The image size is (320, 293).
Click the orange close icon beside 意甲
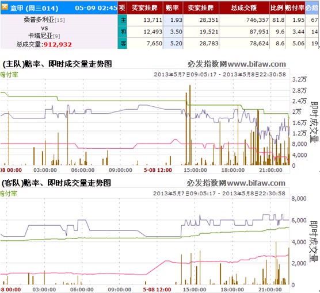click(x=5, y=7)
